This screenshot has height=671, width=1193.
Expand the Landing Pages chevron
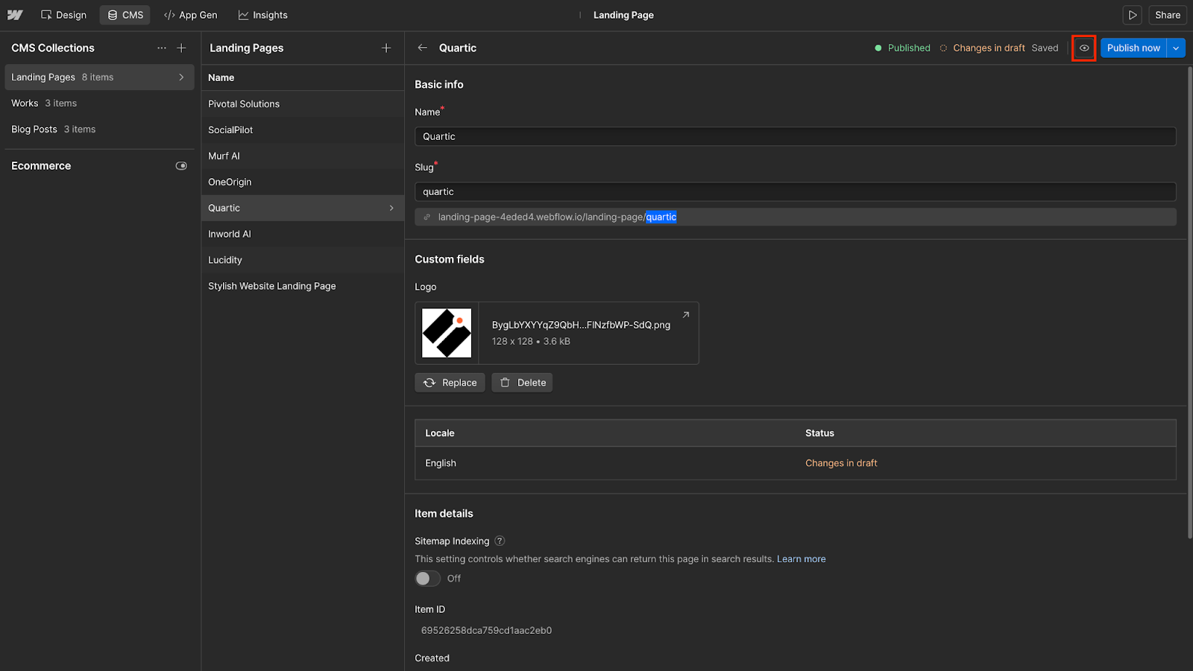181,77
